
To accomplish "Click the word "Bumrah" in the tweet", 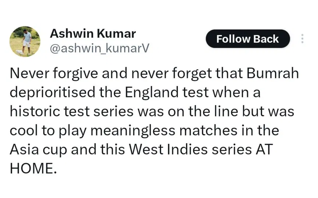I will click(271, 75).
